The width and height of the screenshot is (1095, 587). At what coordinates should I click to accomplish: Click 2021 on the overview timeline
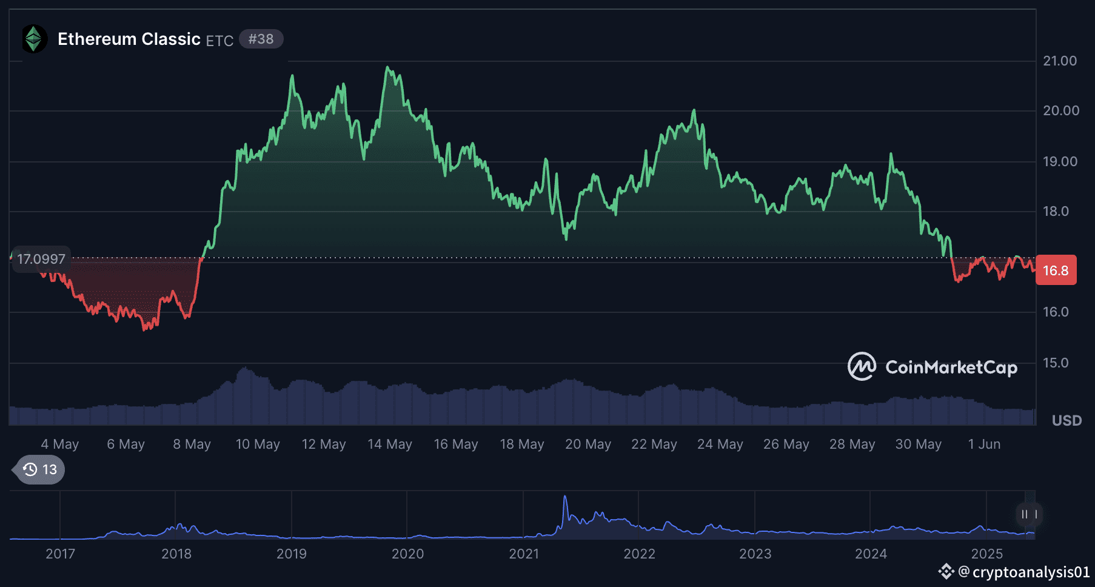(x=524, y=554)
